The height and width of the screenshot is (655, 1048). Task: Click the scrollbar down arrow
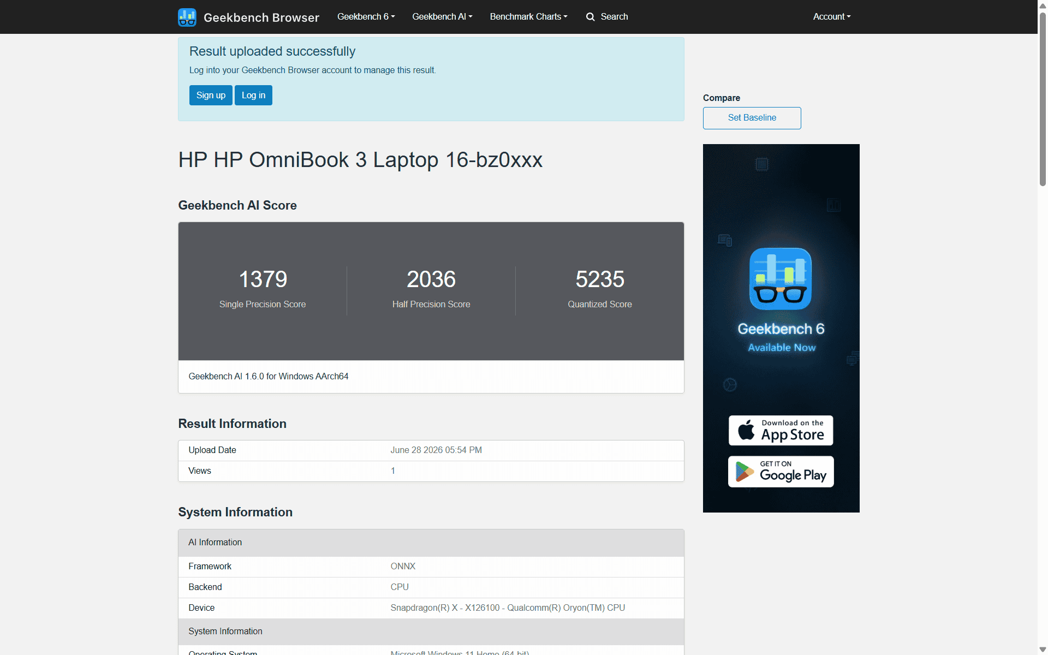1043,650
